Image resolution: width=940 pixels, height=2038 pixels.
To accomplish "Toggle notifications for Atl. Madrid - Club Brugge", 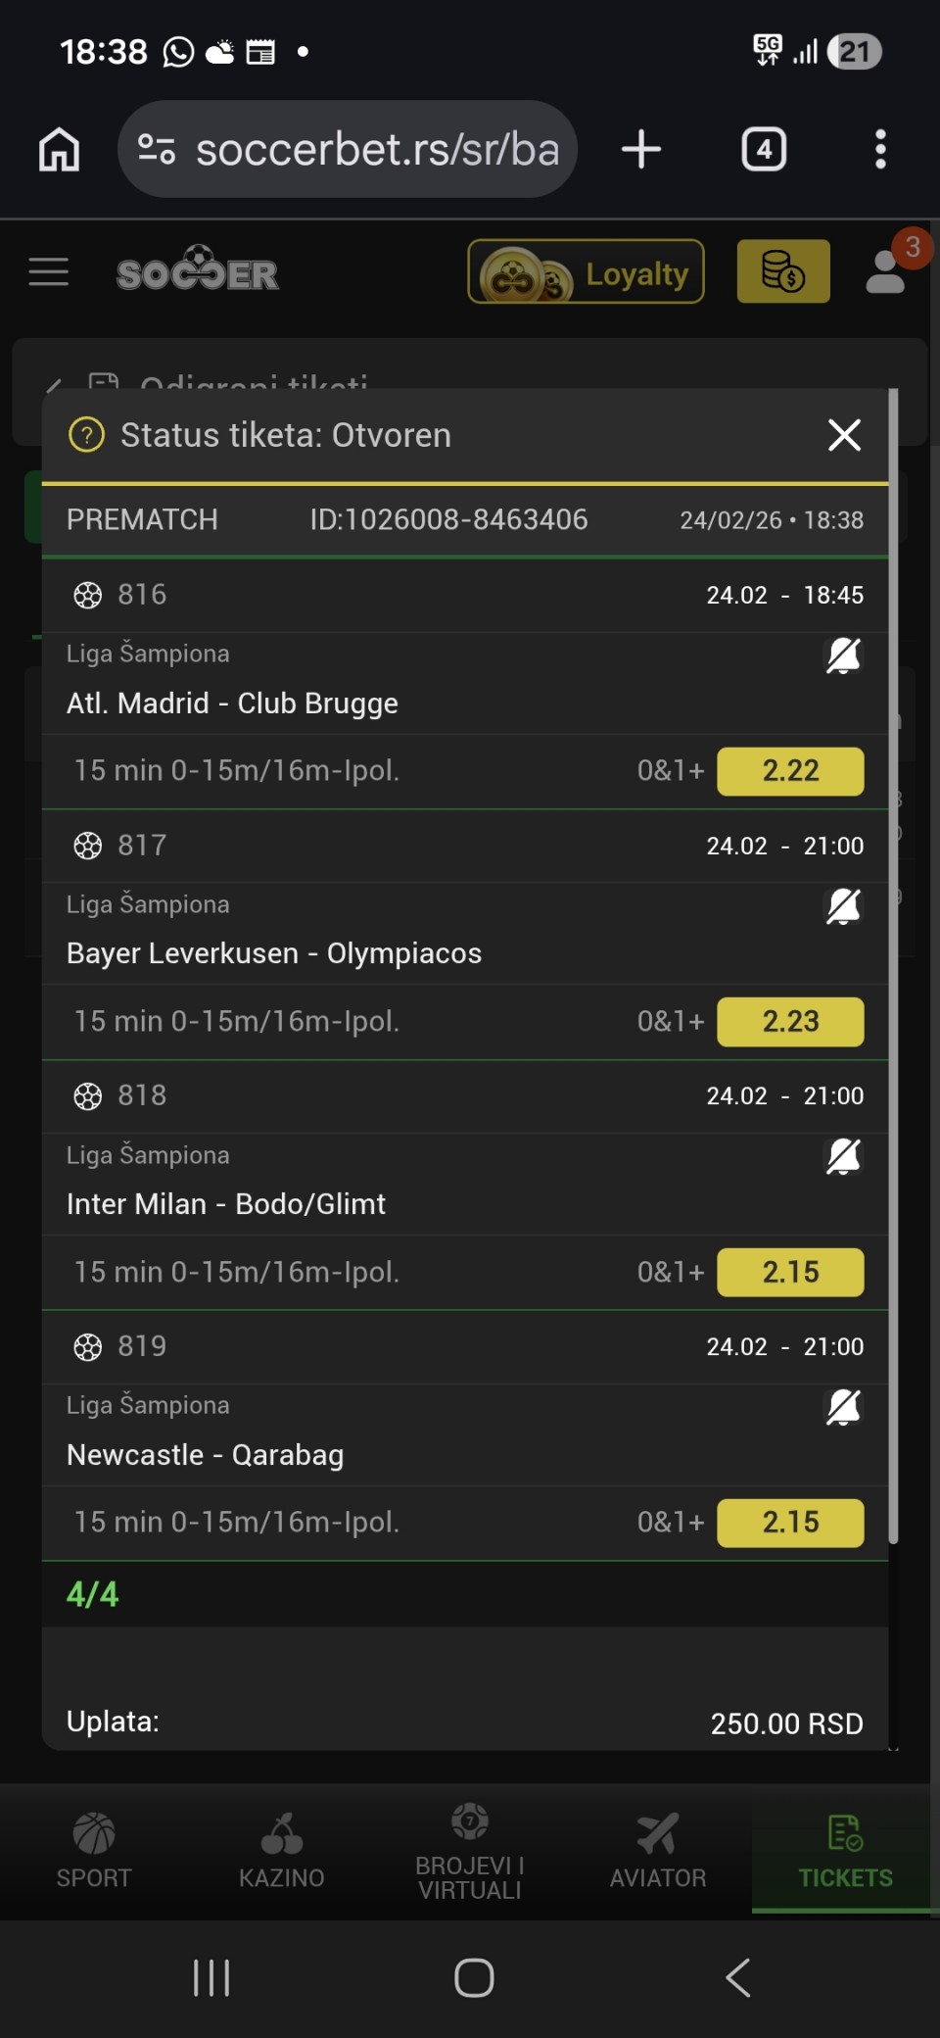I will coord(843,655).
